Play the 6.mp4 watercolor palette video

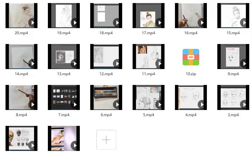tap(117, 105)
